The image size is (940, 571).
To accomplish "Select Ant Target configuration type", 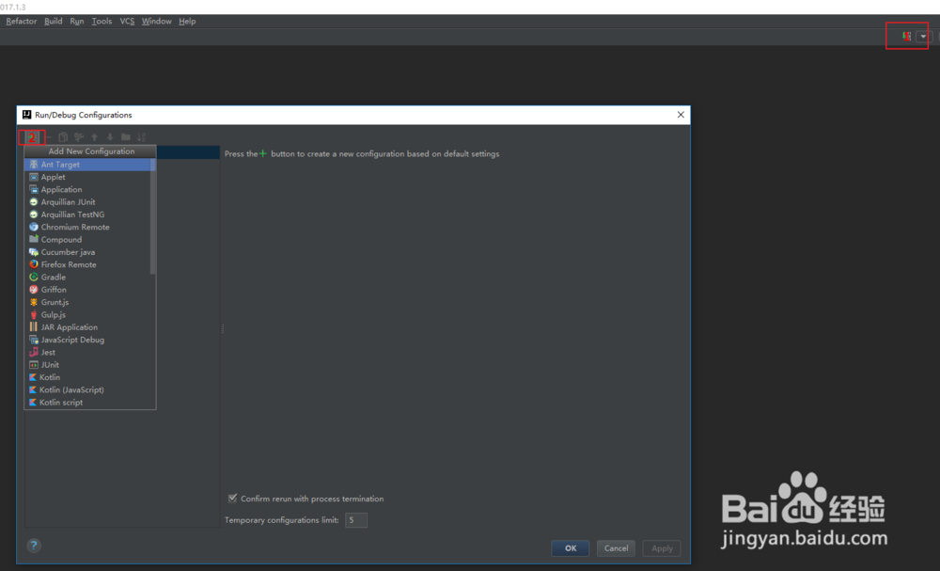I will pyautogui.click(x=90, y=165).
